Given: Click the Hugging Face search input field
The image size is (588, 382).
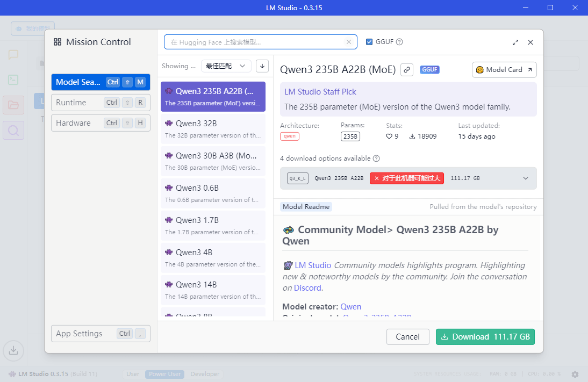Looking at the screenshot, I should [255, 42].
